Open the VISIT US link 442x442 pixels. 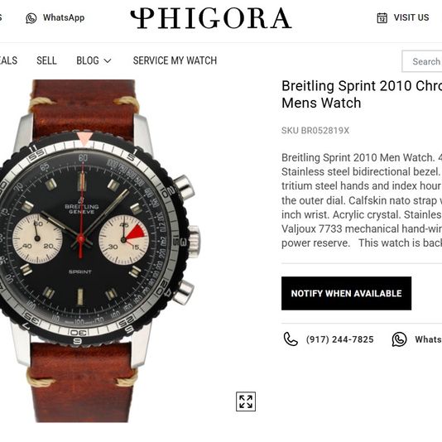click(x=411, y=17)
